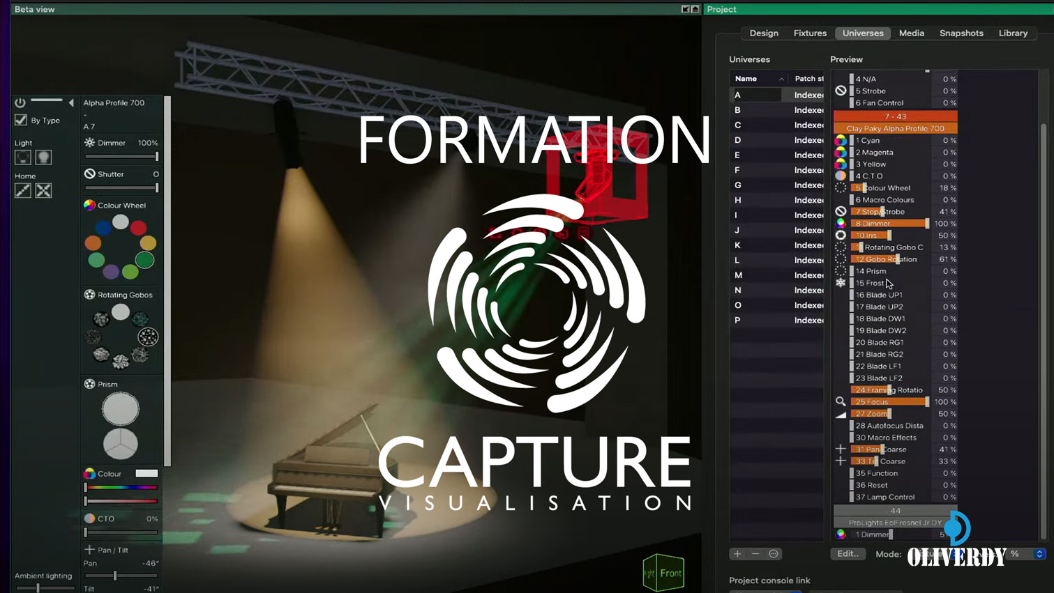This screenshot has height=593, width=1054.
Task: Open the Library tab
Action: pos(1013,33)
